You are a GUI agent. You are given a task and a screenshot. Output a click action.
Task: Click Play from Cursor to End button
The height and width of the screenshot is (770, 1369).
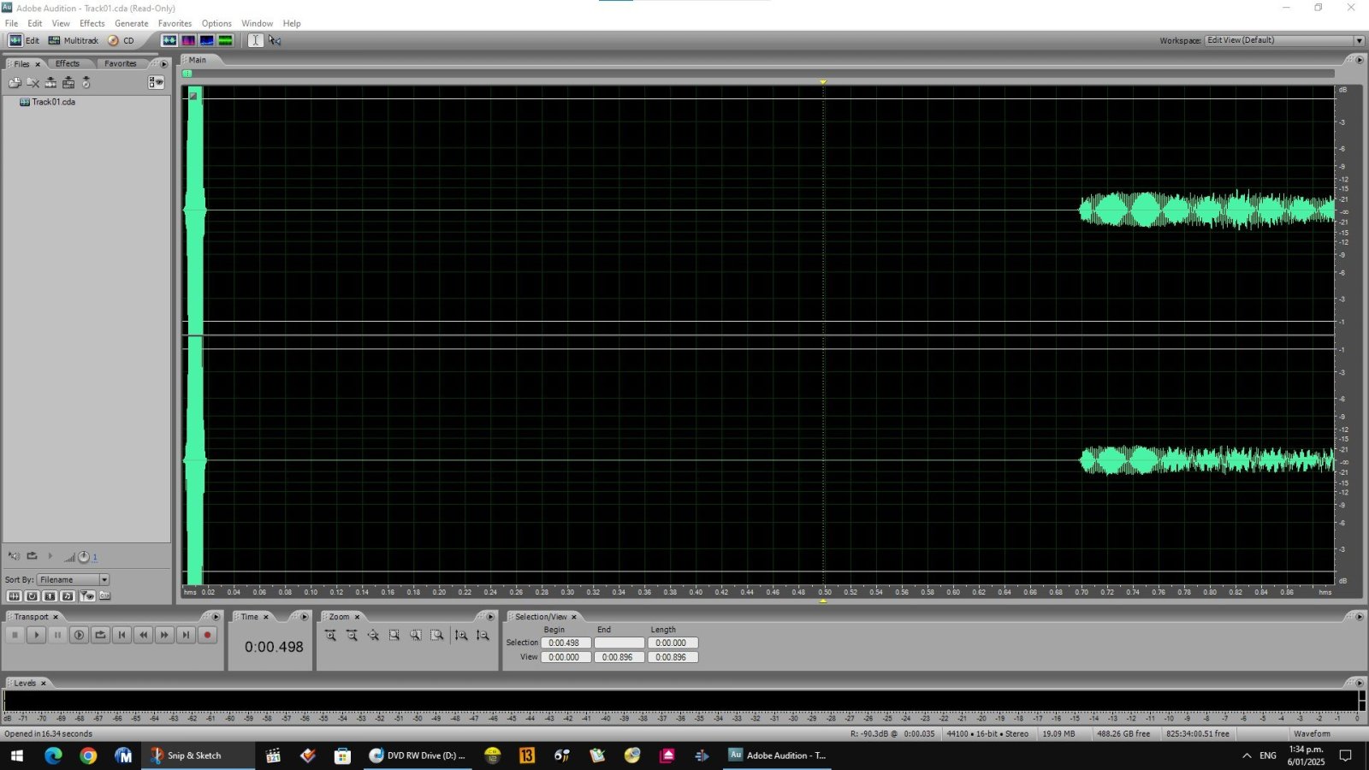coord(79,635)
